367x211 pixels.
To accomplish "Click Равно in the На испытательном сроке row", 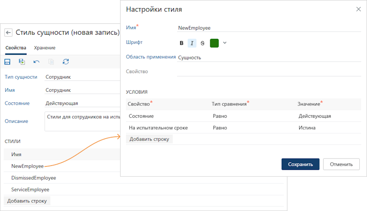I will tap(220, 128).
